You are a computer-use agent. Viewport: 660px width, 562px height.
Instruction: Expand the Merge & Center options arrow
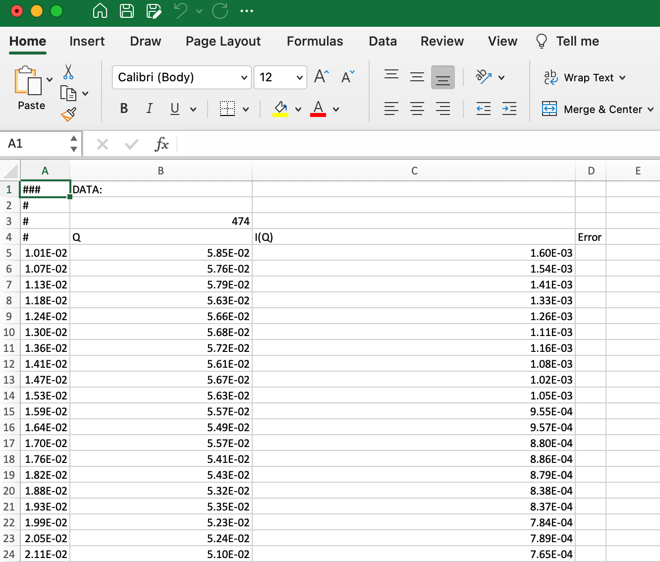651,110
